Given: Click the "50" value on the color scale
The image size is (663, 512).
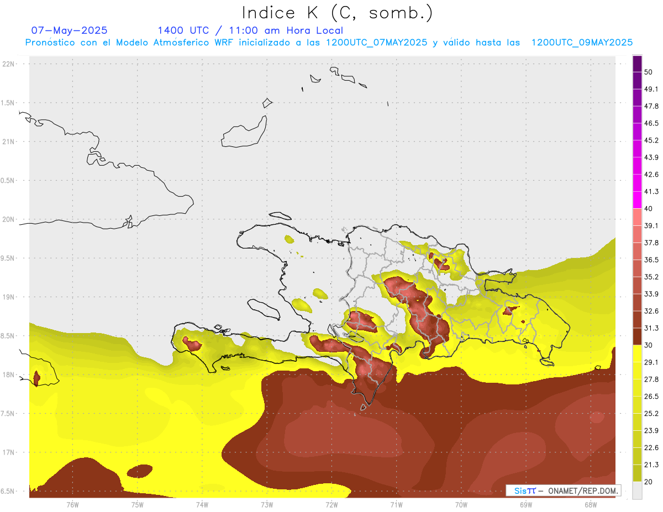Looking at the screenshot, I should (649, 72).
